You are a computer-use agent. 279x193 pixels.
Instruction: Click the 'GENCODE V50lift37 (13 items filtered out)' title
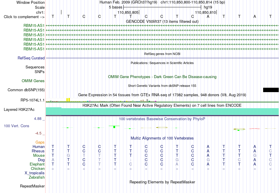point(162,21)
